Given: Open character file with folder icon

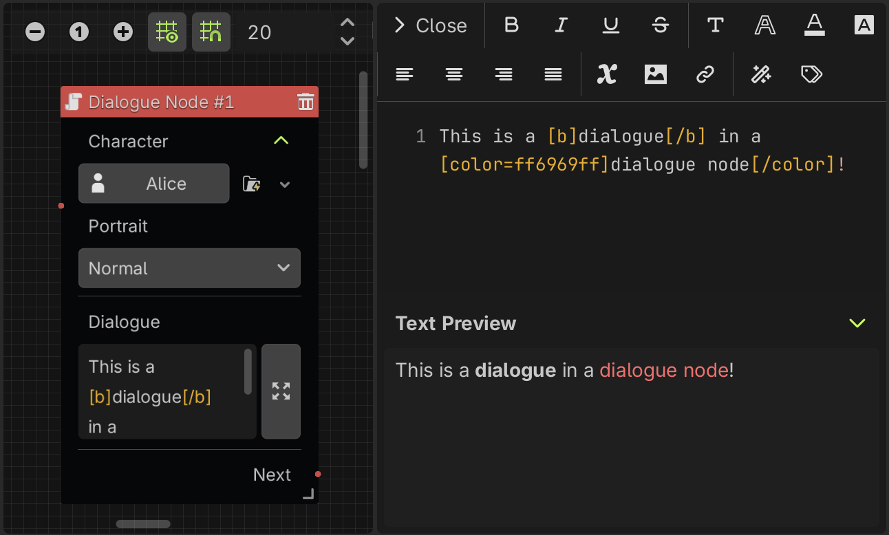Looking at the screenshot, I should 252,184.
